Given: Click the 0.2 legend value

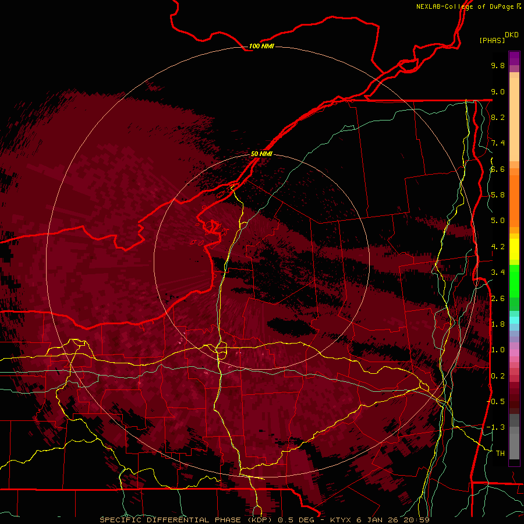Looking at the screenshot, I should 498,376.
